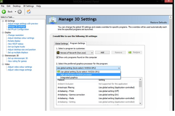Click the green Back arrow icon
Image resolution: width=175 pixels, height=116 pixels.
(x=4, y=12)
